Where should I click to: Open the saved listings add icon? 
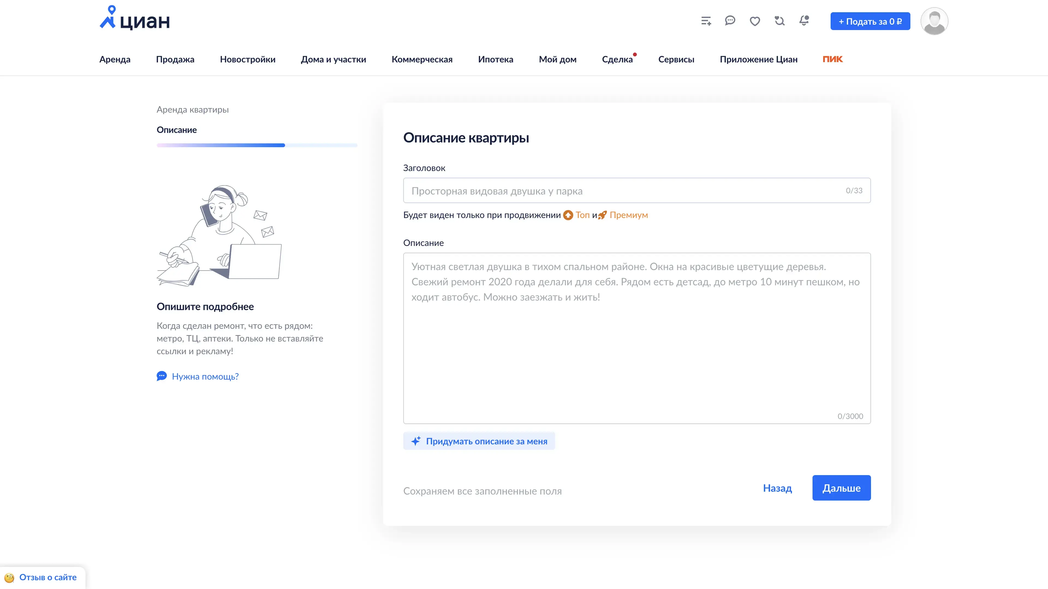coord(706,21)
